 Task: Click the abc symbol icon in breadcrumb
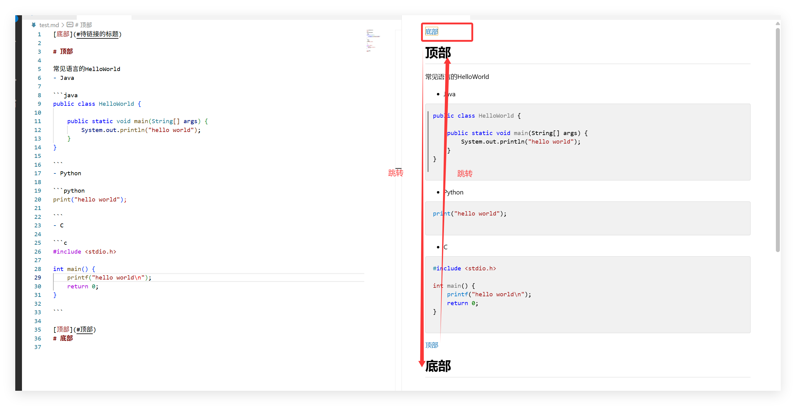70,25
